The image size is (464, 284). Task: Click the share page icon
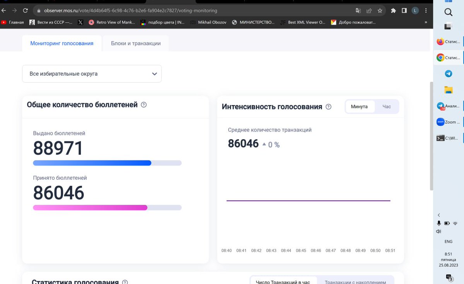(369, 11)
